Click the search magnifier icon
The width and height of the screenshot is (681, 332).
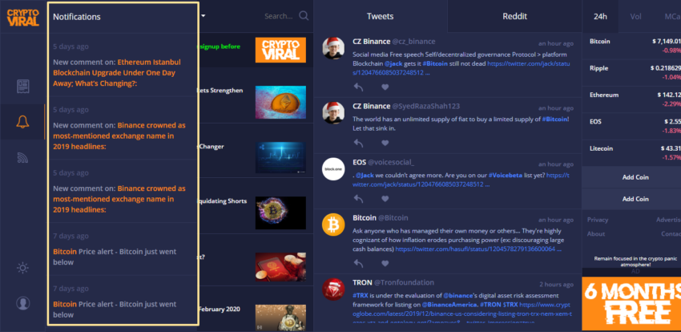[x=304, y=16]
